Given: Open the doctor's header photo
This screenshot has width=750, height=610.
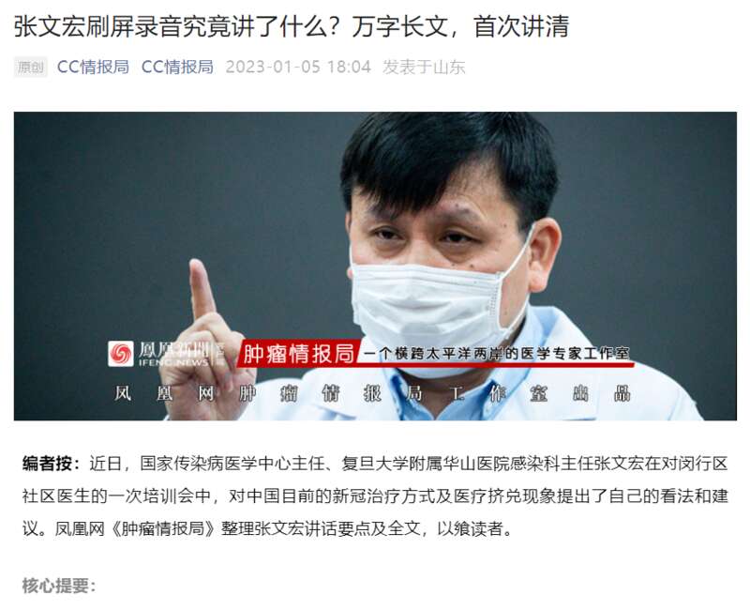Looking at the screenshot, I should click(375, 267).
